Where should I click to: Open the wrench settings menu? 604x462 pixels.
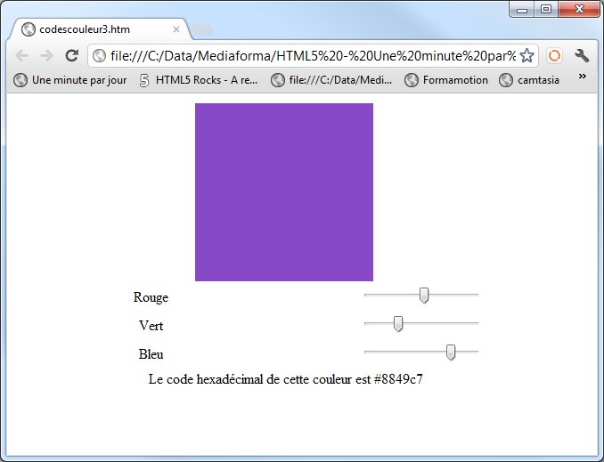[x=582, y=56]
